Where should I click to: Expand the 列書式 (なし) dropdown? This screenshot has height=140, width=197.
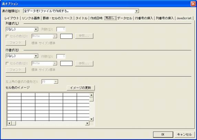[22, 29]
